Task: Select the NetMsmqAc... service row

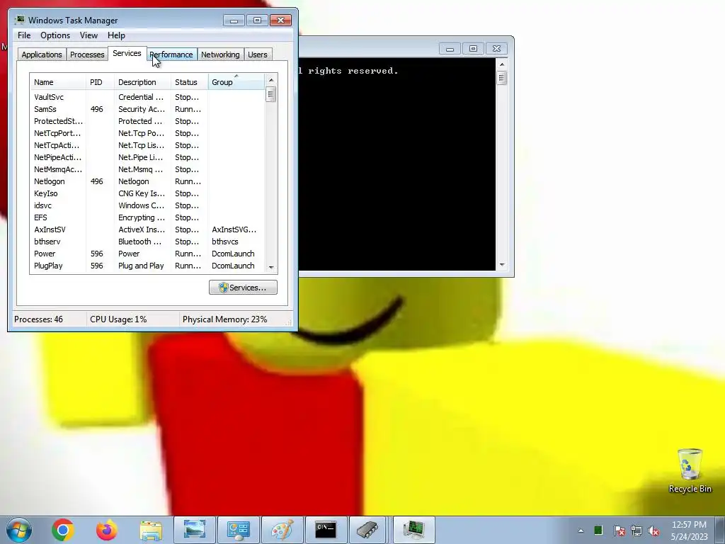Action: (147, 169)
